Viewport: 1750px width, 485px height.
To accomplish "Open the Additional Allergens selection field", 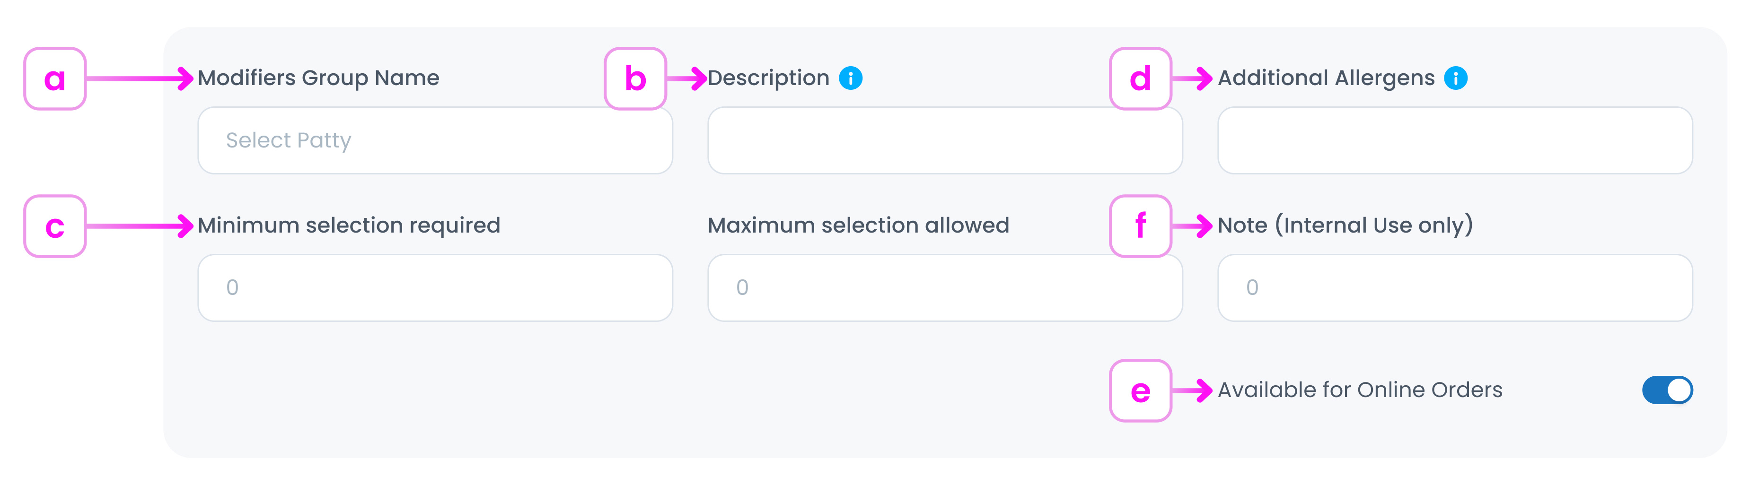I will point(1455,140).
